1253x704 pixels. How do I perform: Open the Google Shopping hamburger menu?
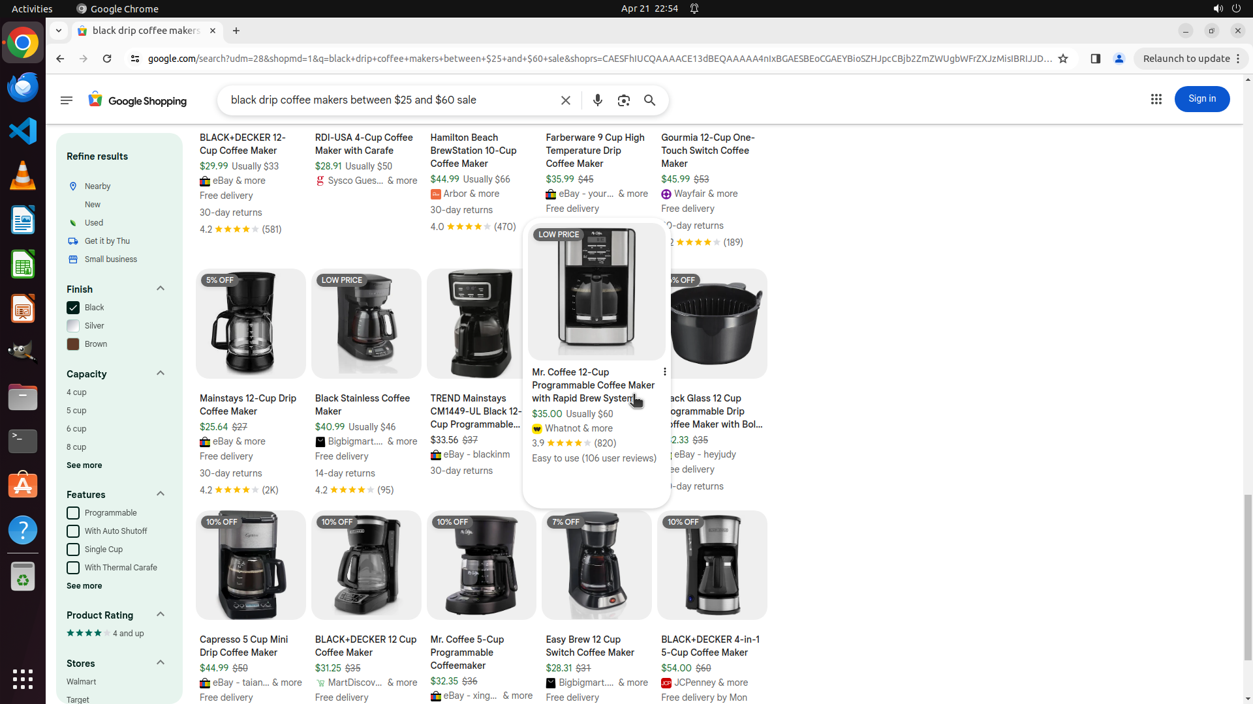click(x=67, y=100)
